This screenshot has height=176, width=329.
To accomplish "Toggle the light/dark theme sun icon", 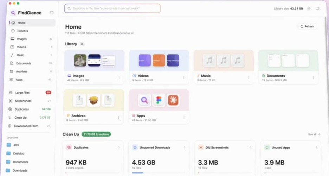I will 309,8.
